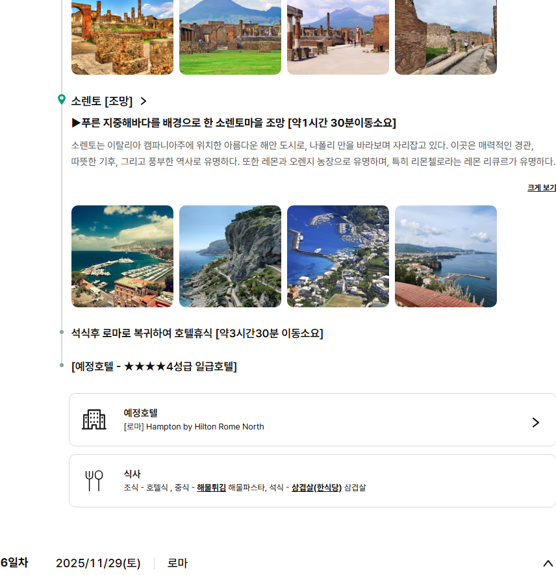Open the Pompeii forum with Vesuvius photo
The width and height of the screenshot is (556, 575).
pos(338,37)
